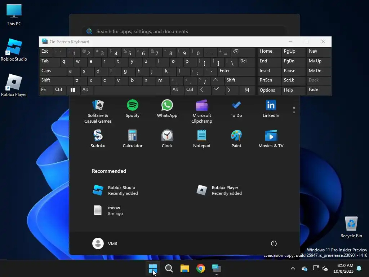Viewport: 369px width, 277px height.
Task: Click the Start menu search box
Action: point(184,32)
